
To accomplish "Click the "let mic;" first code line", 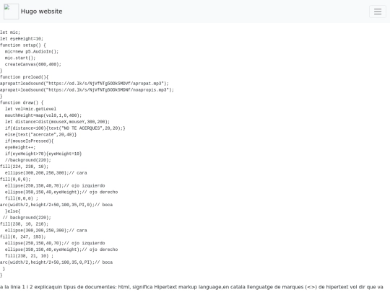I will [10, 32].
